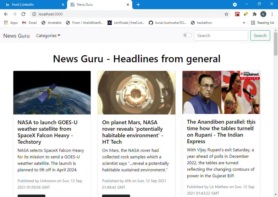Click the Mars rover article image
The width and height of the screenshot is (278, 197).
(137, 93)
